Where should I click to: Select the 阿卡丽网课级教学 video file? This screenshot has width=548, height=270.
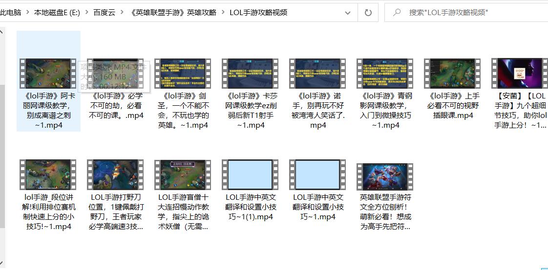coord(48,73)
